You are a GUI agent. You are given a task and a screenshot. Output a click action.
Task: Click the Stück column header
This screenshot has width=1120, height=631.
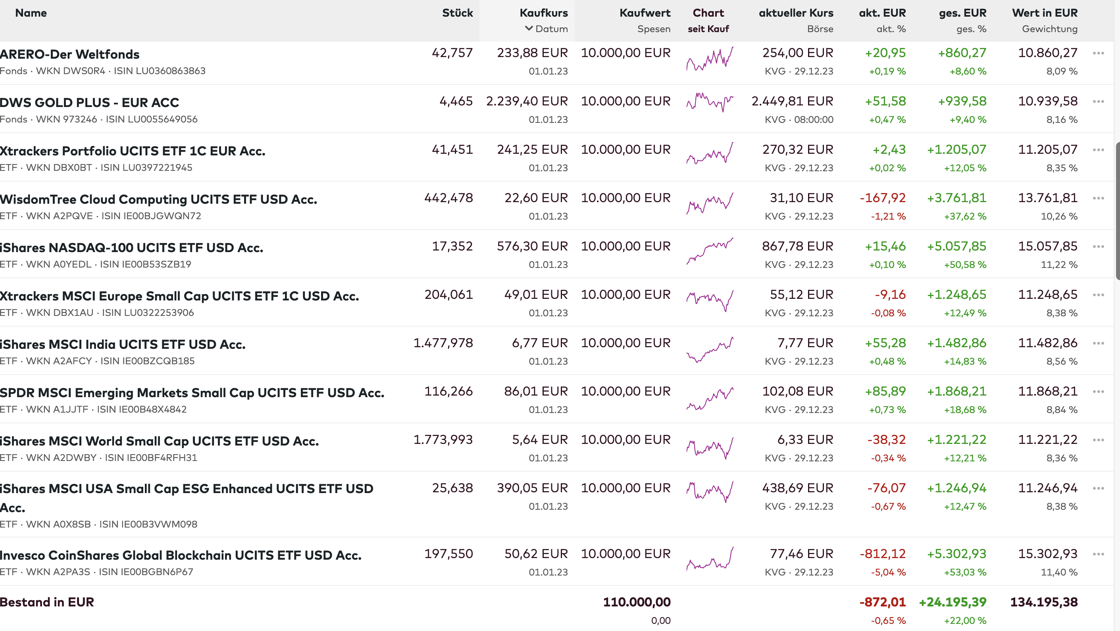point(457,13)
